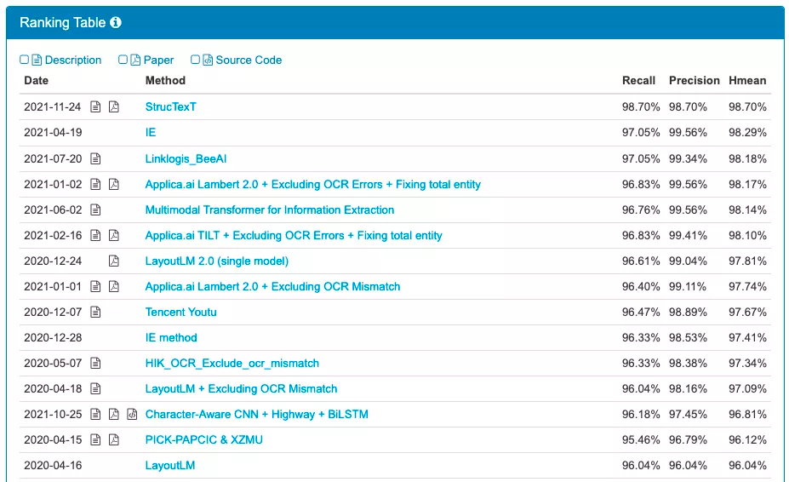Viewport: 789px width, 482px height.
Task: Click the Hmean column header
Action: click(x=747, y=81)
